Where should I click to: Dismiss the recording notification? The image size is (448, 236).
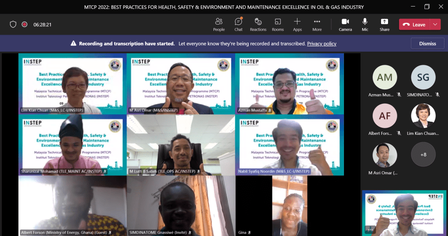[427, 43]
